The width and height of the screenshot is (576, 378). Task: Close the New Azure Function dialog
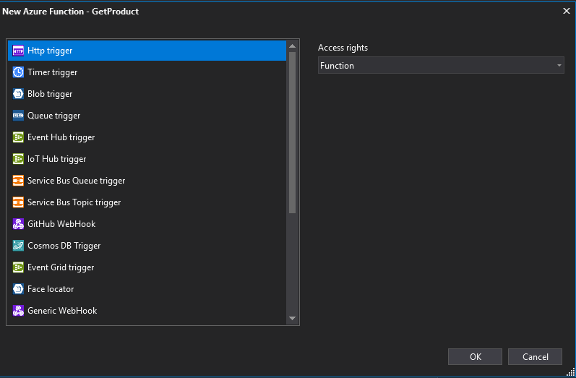coord(567,11)
